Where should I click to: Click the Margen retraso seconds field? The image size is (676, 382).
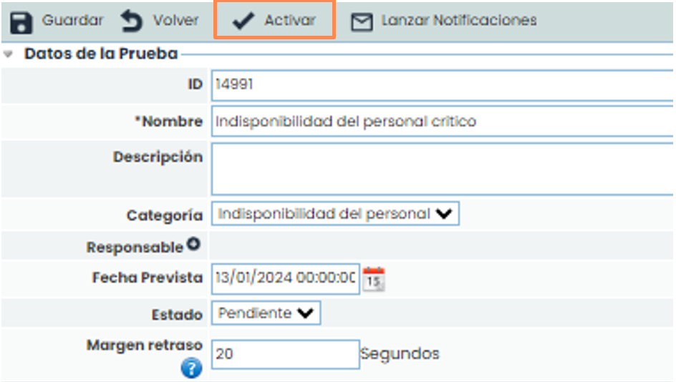[x=285, y=354]
